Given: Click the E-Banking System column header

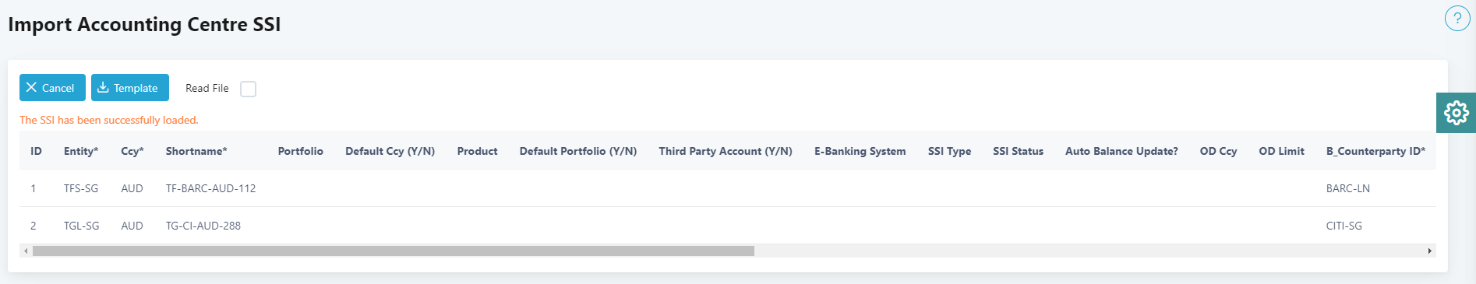Looking at the screenshot, I should [x=860, y=151].
